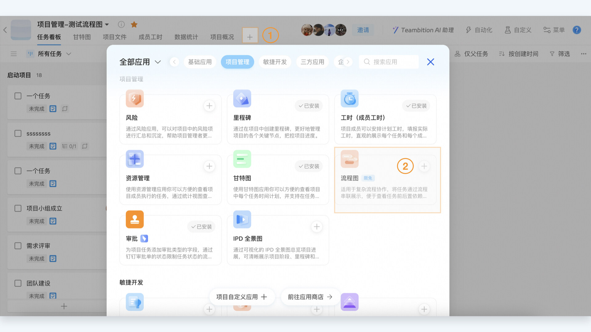Click the plus icon on 风险 app card
The image size is (591, 332).
pos(209,106)
